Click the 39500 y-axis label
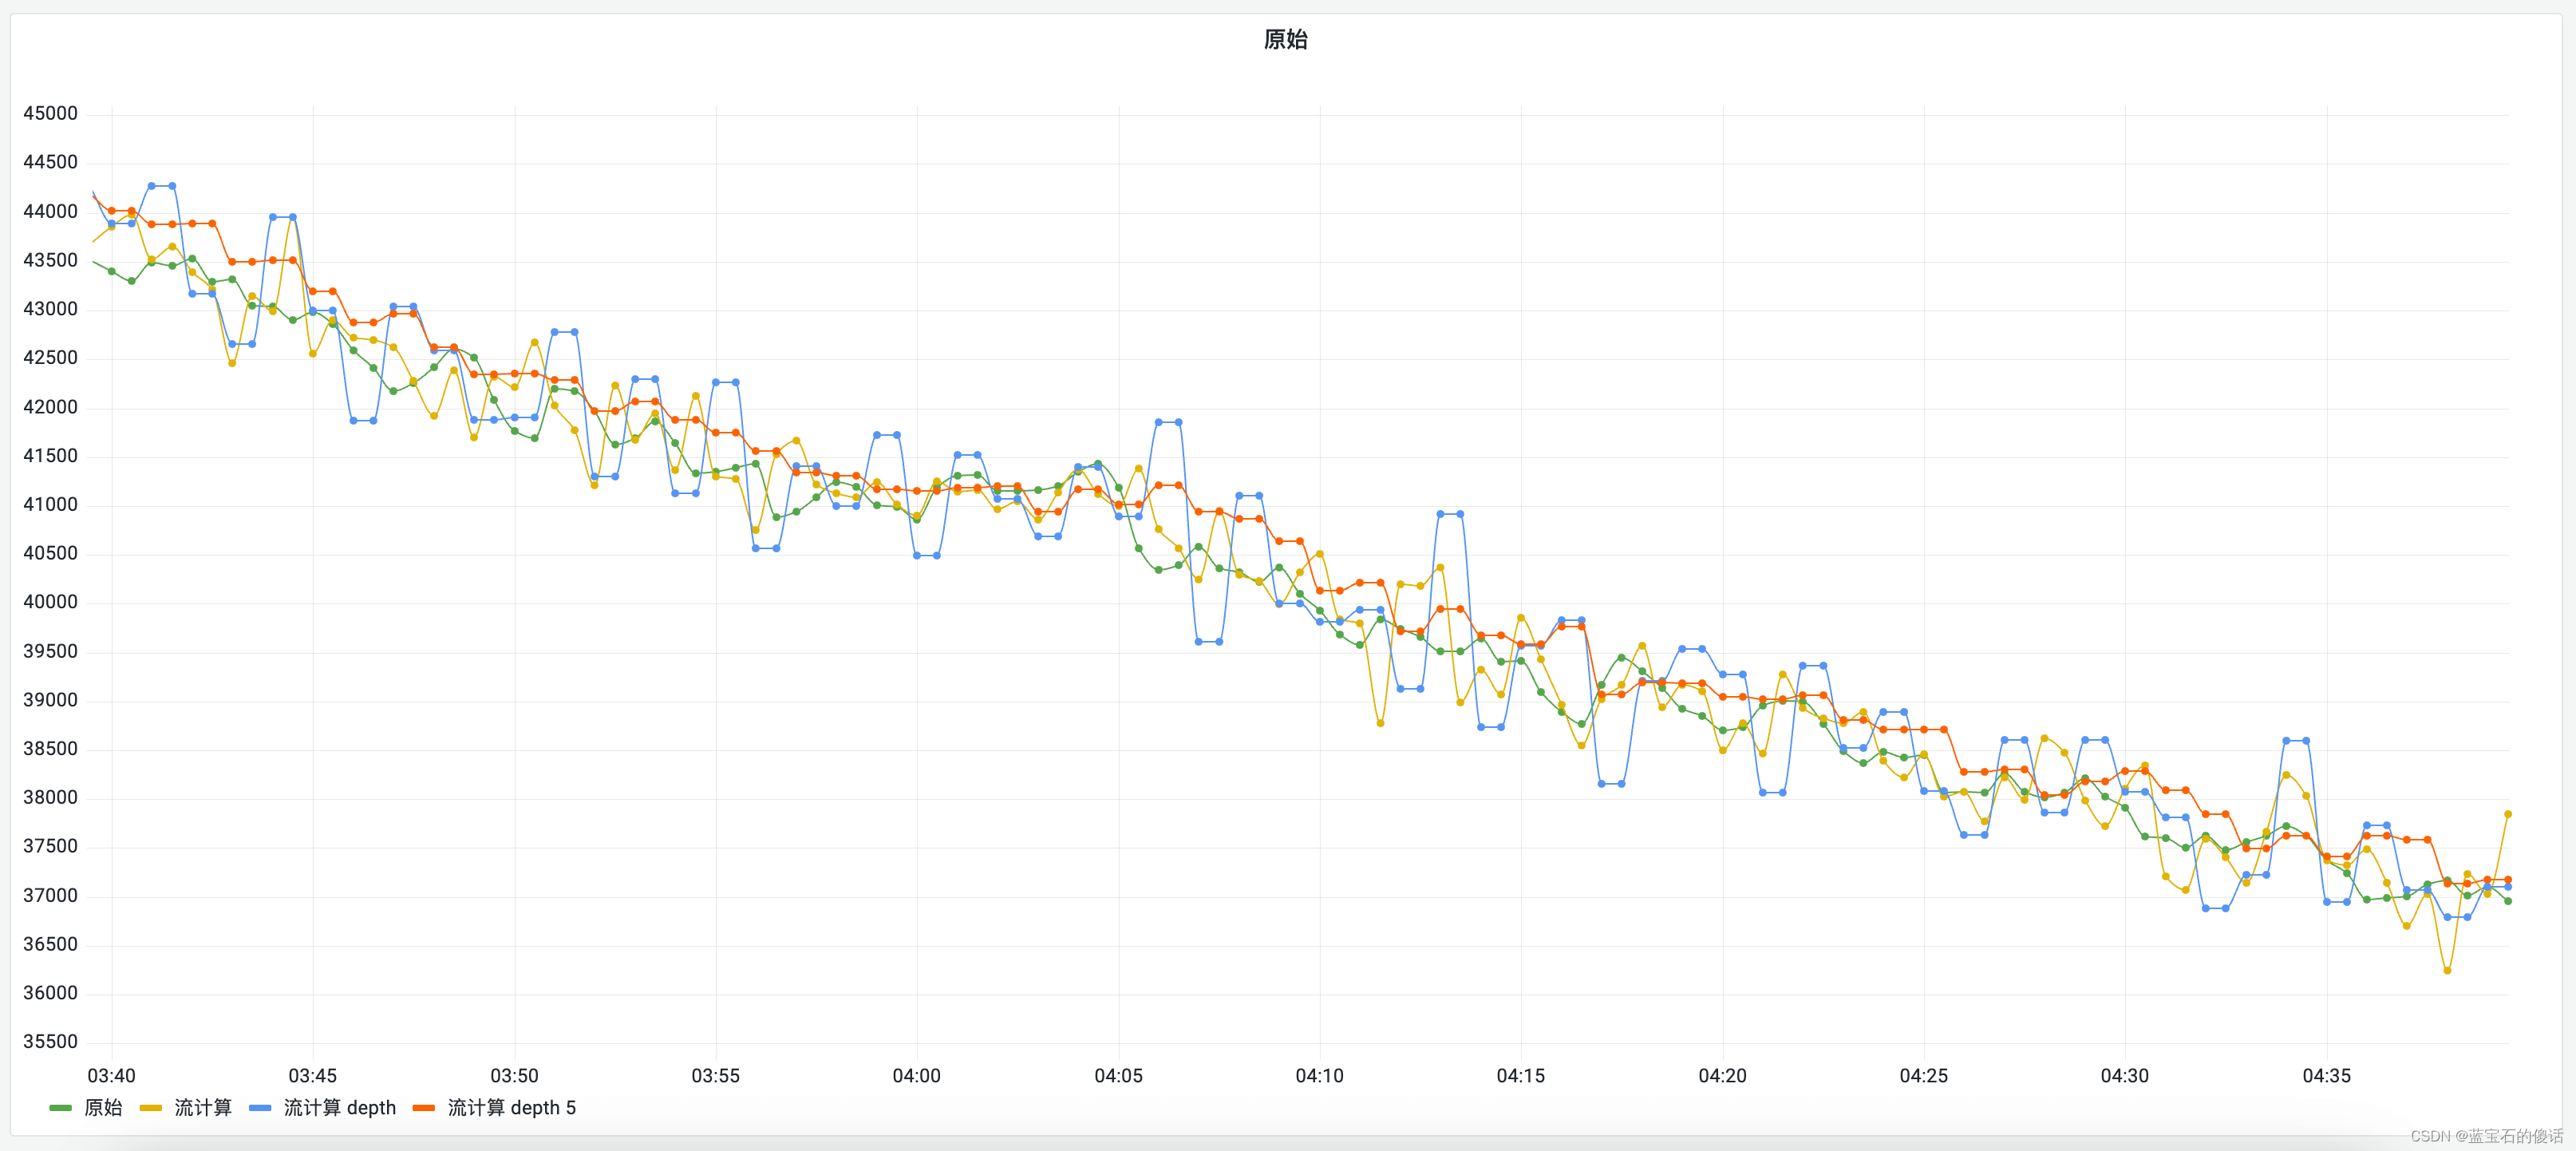Image resolution: width=2576 pixels, height=1151 pixels. coord(50,651)
